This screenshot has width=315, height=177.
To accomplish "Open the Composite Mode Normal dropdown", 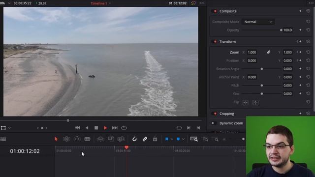I will coord(258,22).
